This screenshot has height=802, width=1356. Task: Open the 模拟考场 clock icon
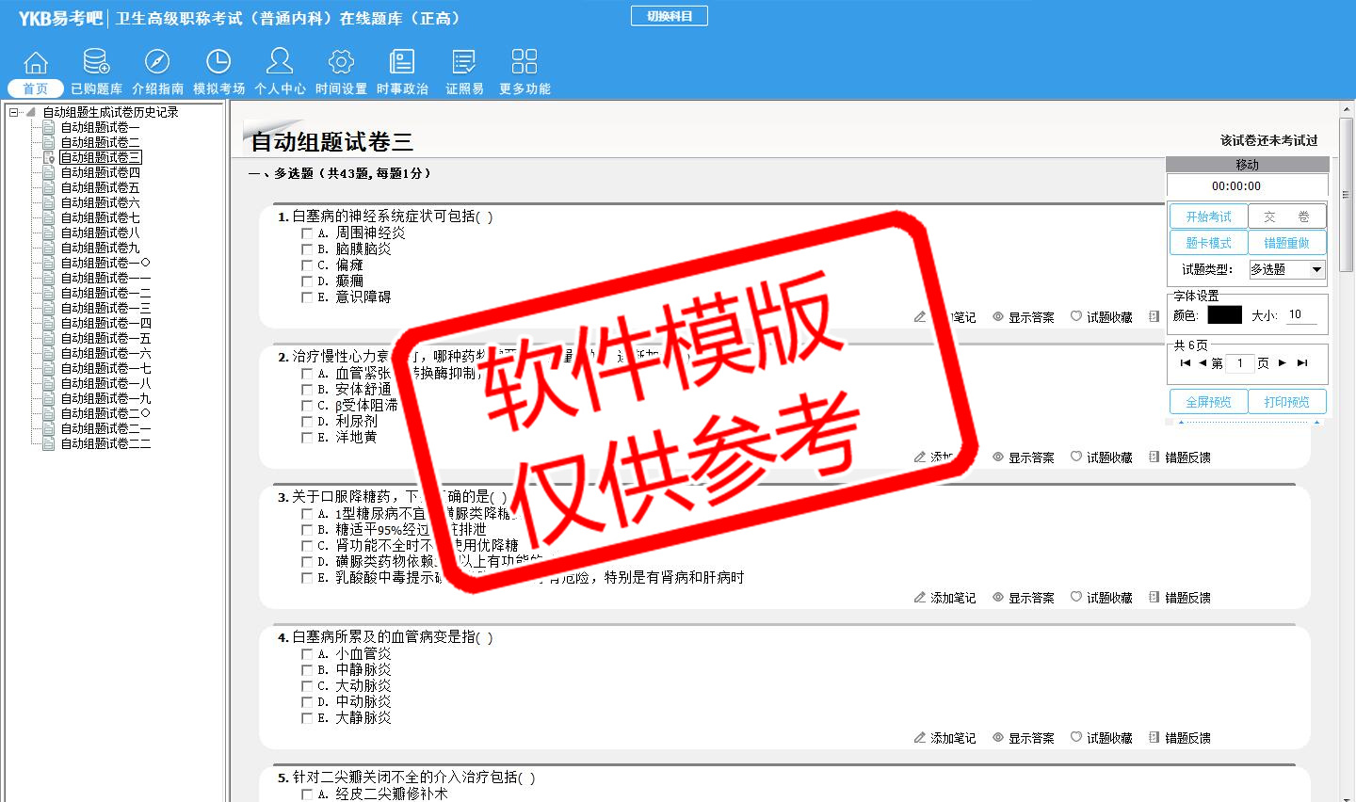(x=218, y=63)
